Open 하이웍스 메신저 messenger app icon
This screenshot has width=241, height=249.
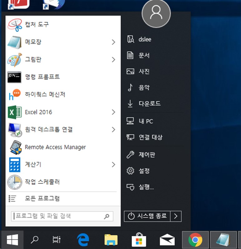[15, 94]
